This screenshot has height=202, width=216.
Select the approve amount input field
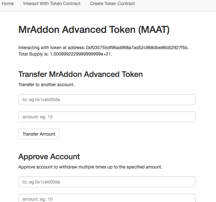(107, 198)
